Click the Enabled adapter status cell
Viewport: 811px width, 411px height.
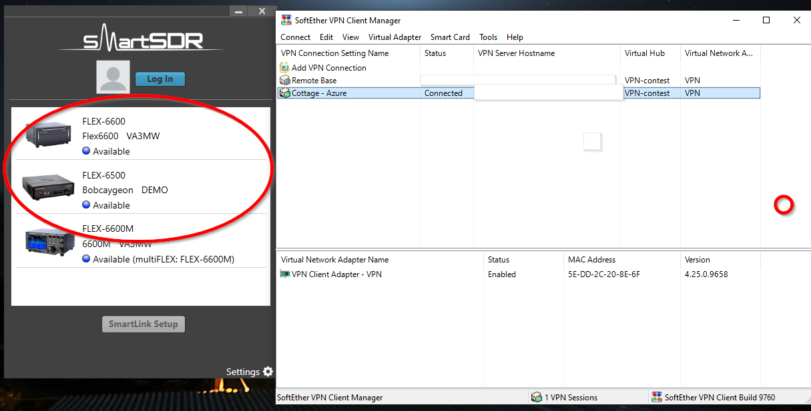[502, 274]
